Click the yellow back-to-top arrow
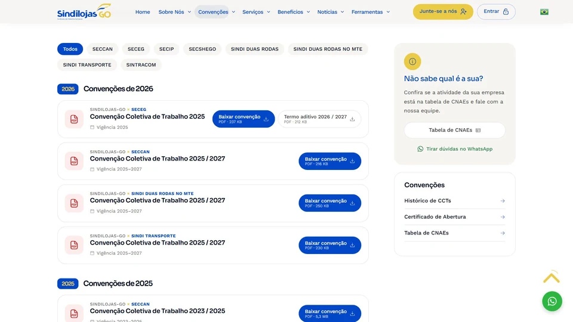The width and height of the screenshot is (573, 322). click(x=551, y=277)
